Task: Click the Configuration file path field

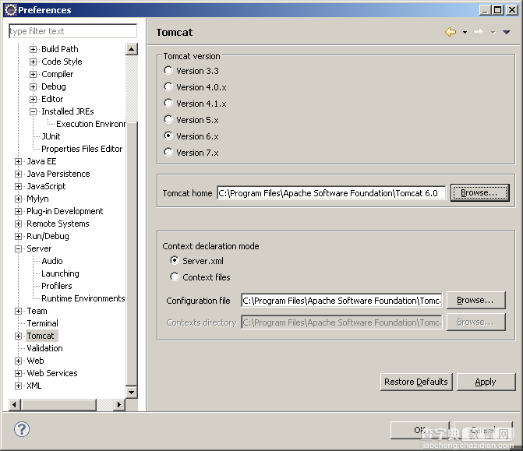Action: pos(341,301)
